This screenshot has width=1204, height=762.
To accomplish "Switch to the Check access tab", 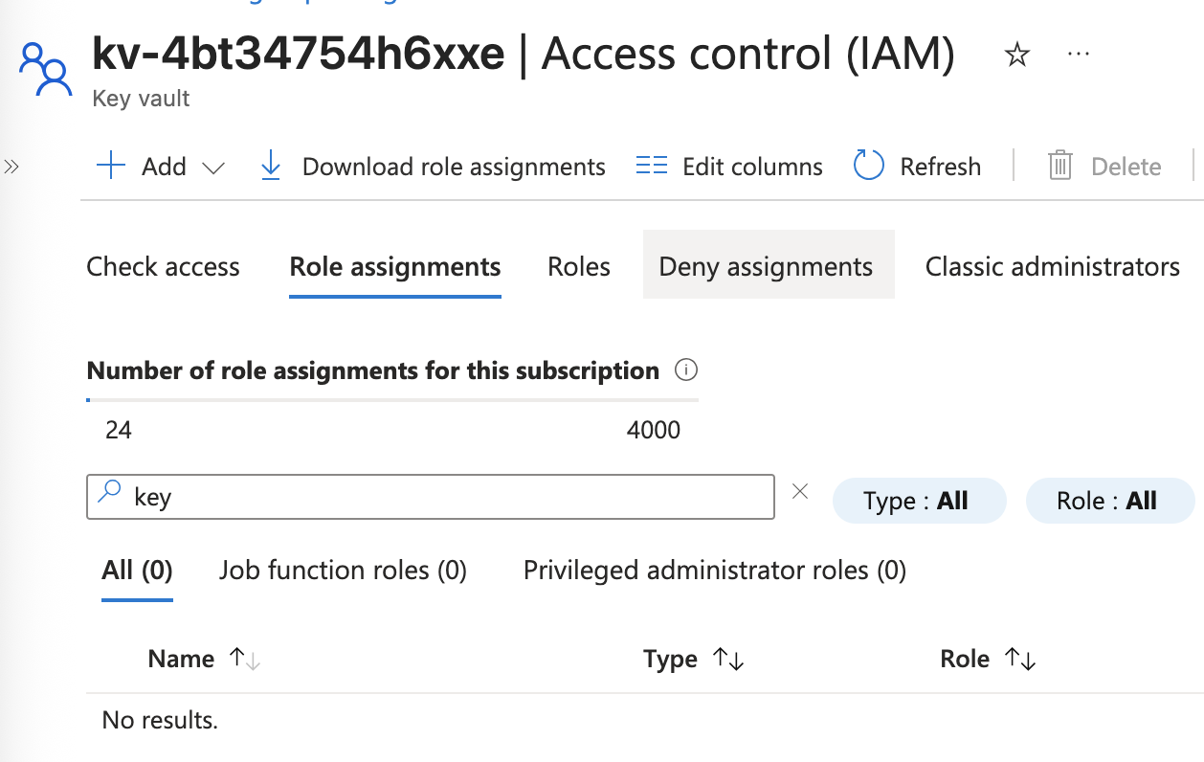I will 163,266.
